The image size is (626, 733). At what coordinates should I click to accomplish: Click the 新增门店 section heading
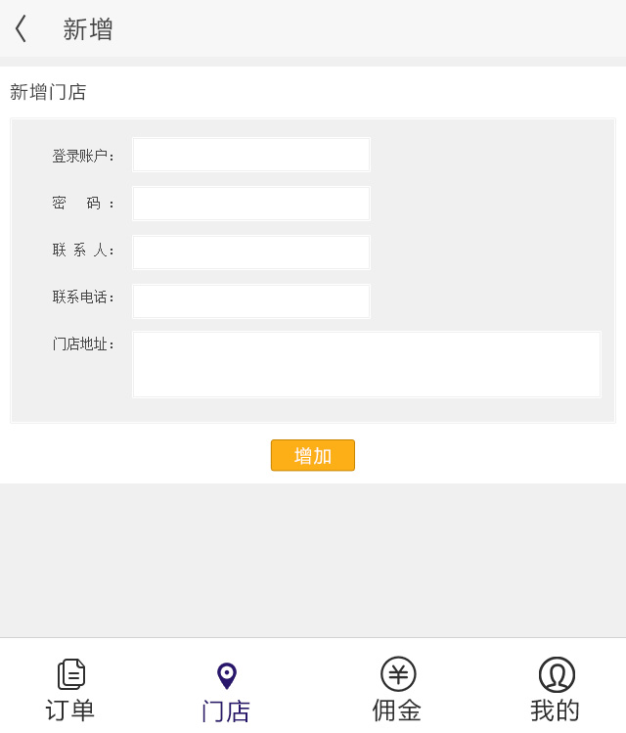point(48,92)
